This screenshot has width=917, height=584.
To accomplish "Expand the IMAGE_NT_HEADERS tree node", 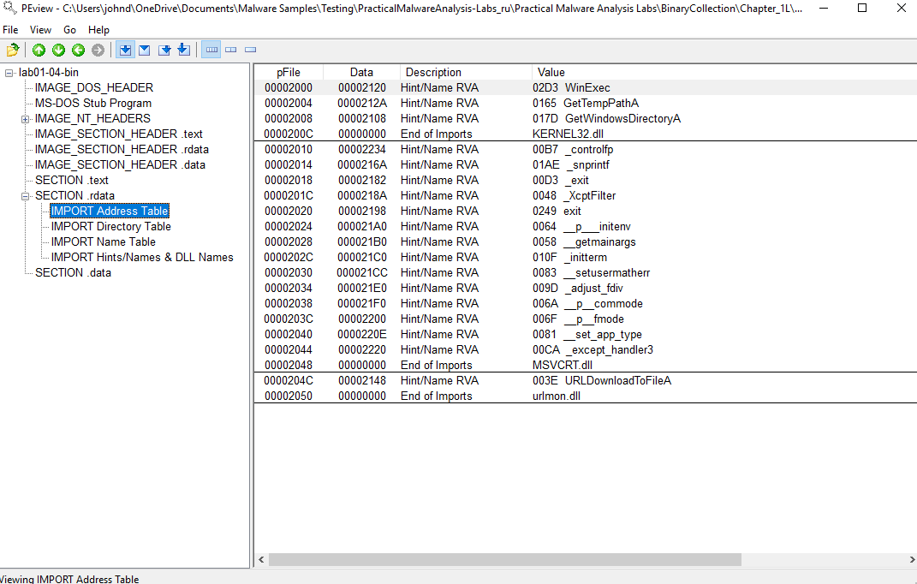I will [x=26, y=118].
